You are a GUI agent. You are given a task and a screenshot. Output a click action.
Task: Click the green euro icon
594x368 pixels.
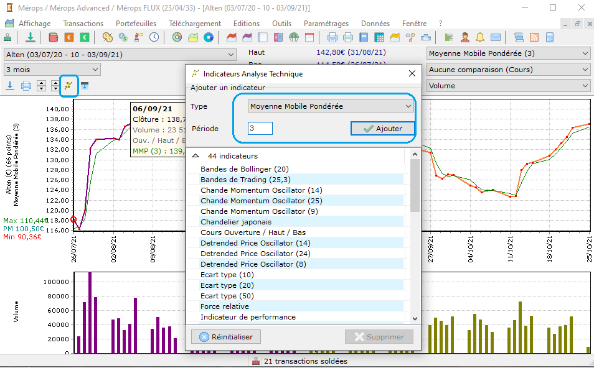pyautogui.click(x=85, y=37)
